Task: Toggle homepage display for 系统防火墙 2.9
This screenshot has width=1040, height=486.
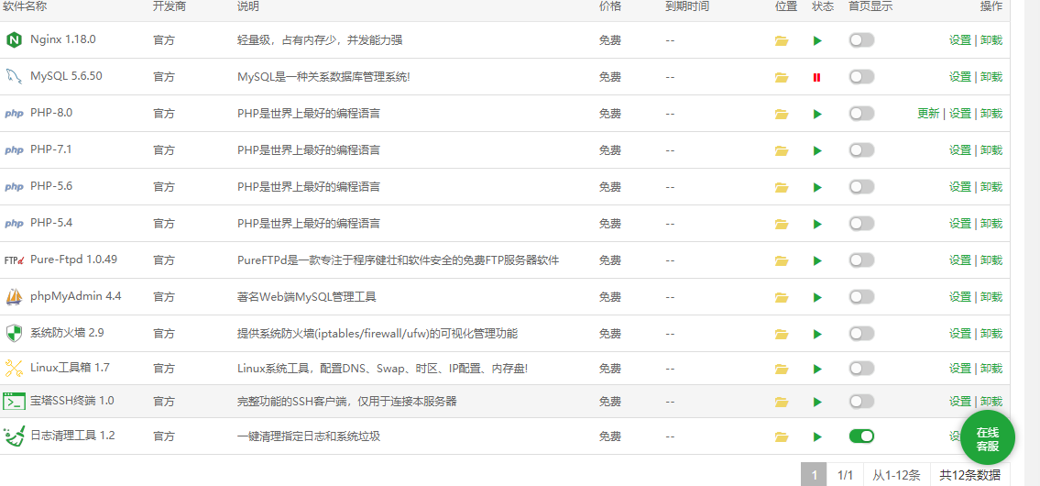Action: tap(861, 333)
